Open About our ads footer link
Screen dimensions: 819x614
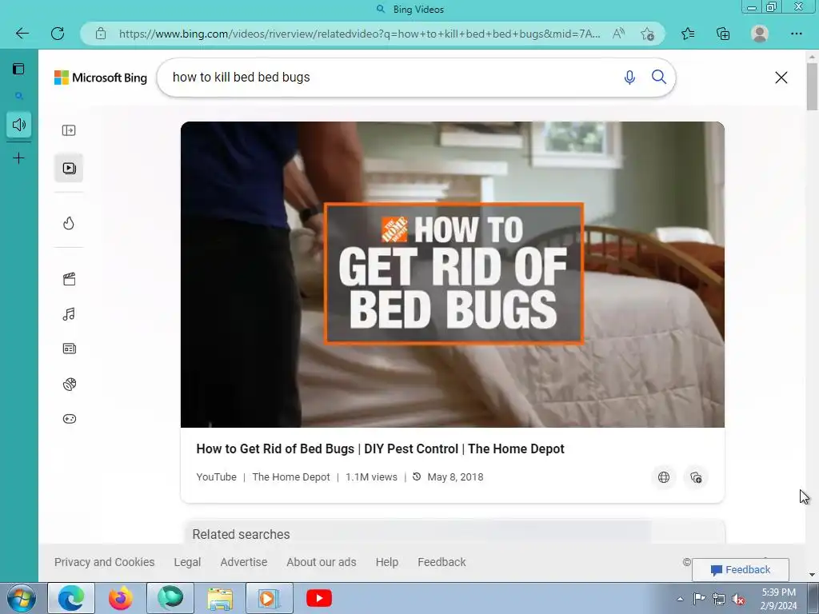[322, 562]
